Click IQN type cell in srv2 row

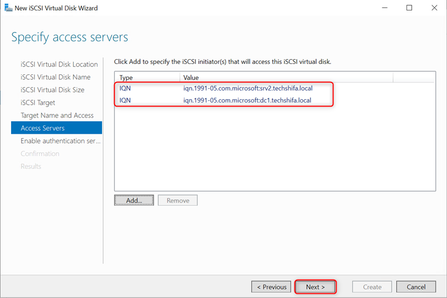point(125,89)
